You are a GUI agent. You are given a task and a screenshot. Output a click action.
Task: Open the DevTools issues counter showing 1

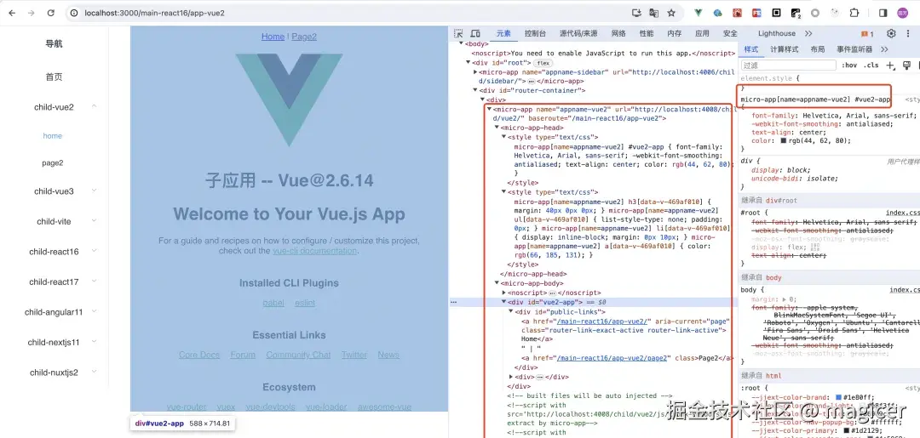tap(867, 34)
